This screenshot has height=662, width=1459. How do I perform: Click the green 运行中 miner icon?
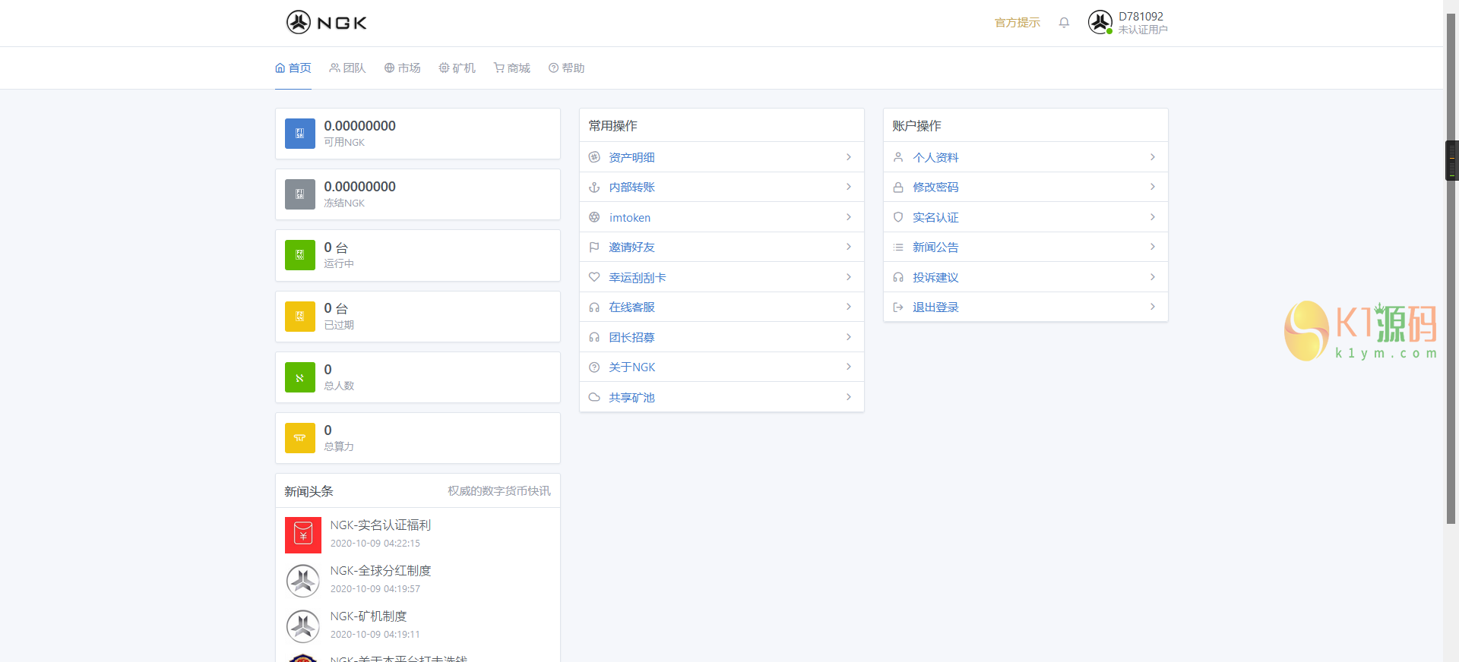click(x=300, y=255)
